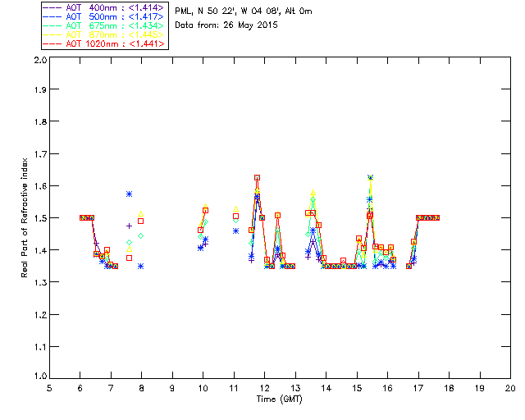Image resolution: width=525 pixels, height=420 pixels.
Task: Click the AOT 400nm legend entry
Action: click(105, 7)
